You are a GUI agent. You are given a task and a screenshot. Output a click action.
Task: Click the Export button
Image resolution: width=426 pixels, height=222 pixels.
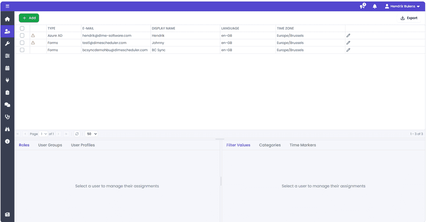(x=409, y=18)
